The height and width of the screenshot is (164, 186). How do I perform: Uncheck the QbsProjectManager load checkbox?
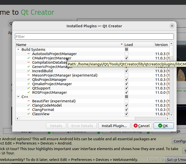click(127, 79)
